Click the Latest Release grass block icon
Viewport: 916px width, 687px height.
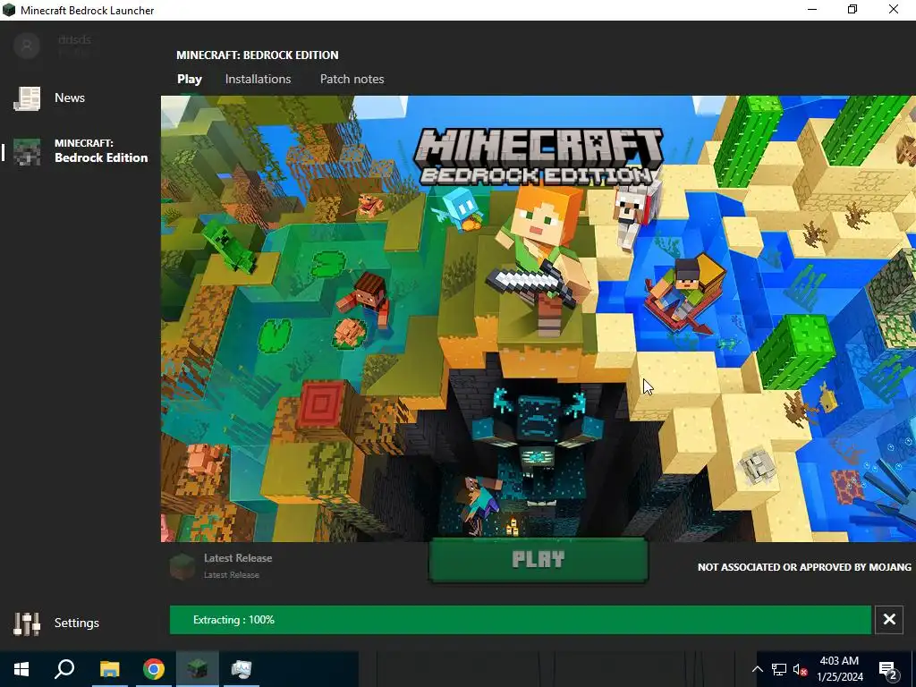(182, 566)
